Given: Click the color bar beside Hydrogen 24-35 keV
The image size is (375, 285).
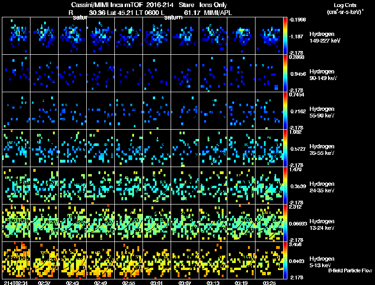Looking at the screenshot, I should click(285, 186).
